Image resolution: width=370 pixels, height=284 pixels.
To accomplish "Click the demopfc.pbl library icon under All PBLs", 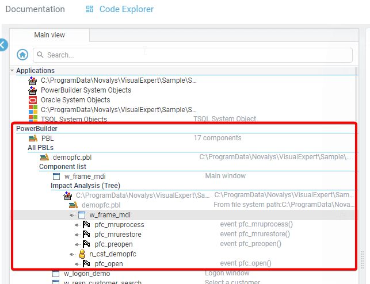I will tap(45, 157).
